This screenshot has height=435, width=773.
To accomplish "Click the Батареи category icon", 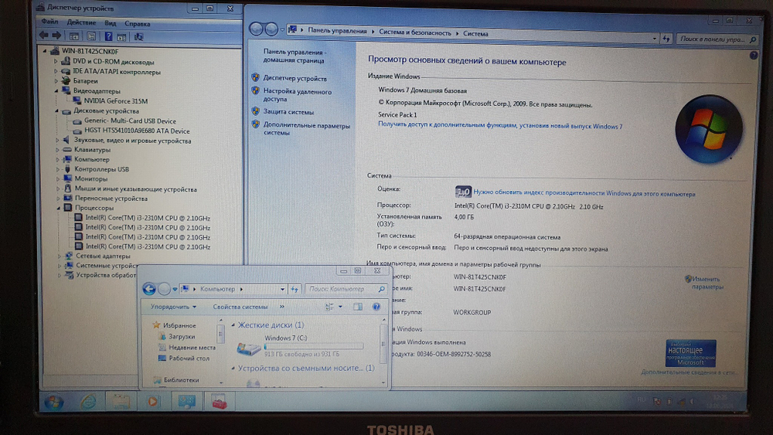I will pyautogui.click(x=66, y=81).
